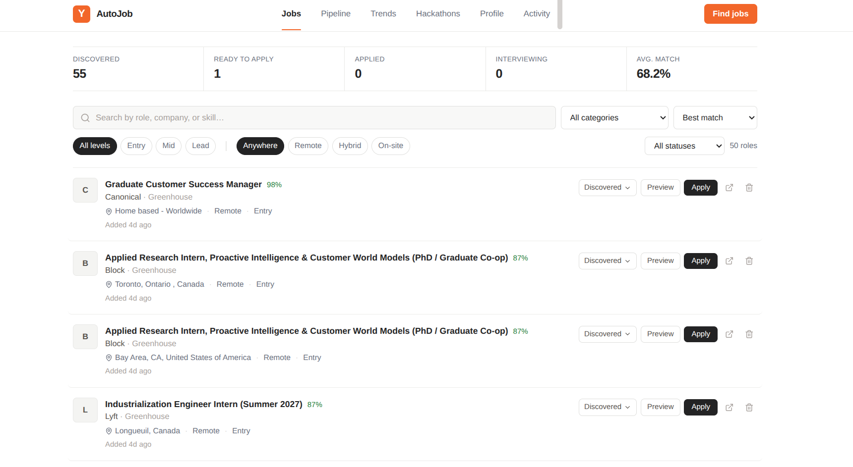Open Discovered status dropdown for Block Toronto job
Image resolution: width=853 pixels, height=467 pixels.
point(608,261)
